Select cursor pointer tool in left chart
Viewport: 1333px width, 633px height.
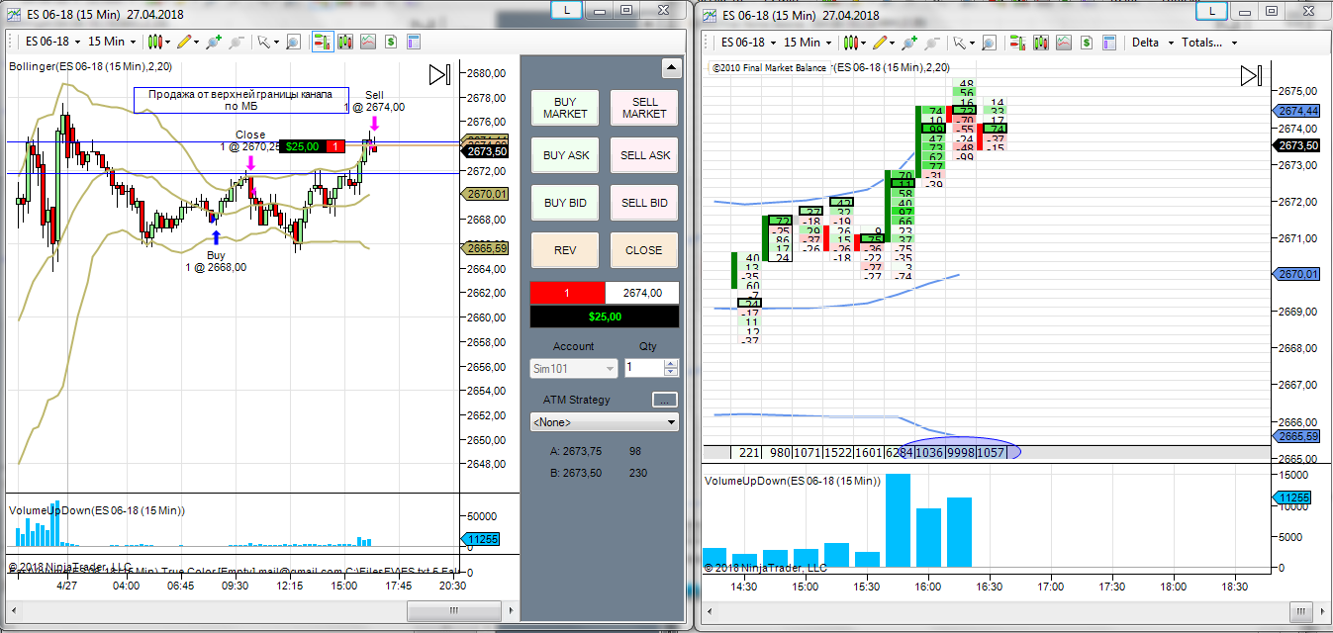267,42
